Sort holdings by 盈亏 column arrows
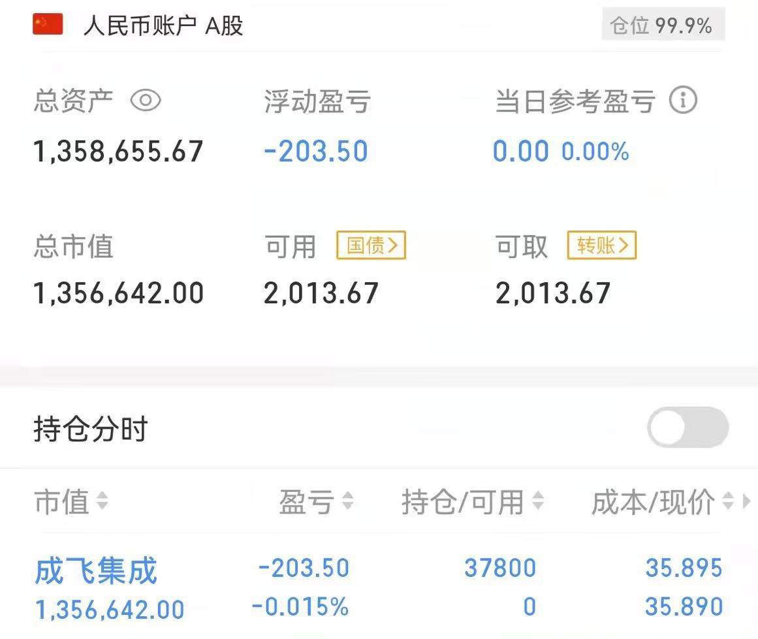The width and height of the screenshot is (758, 639). pos(347,501)
